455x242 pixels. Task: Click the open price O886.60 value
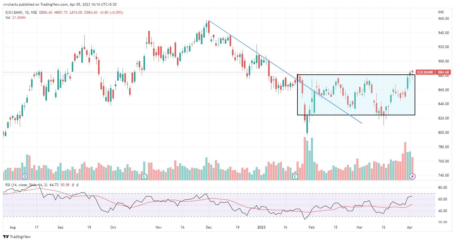click(x=46, y=13)
